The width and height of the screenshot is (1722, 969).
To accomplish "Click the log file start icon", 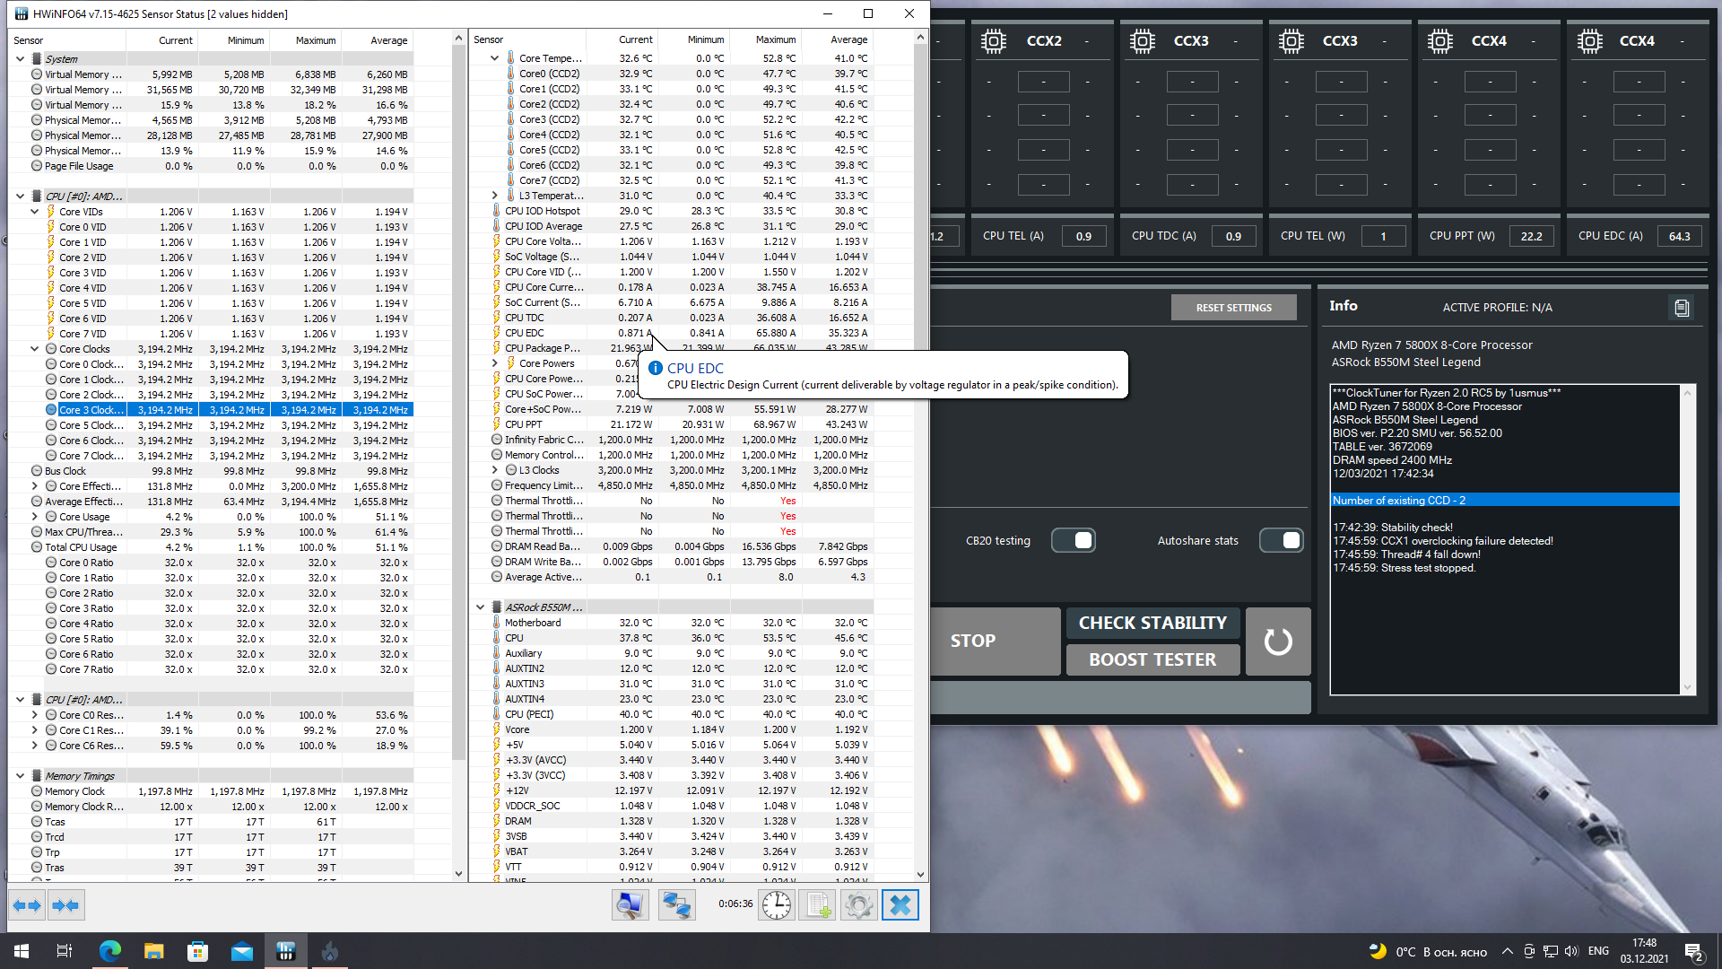I will click(x=818, y=905).
